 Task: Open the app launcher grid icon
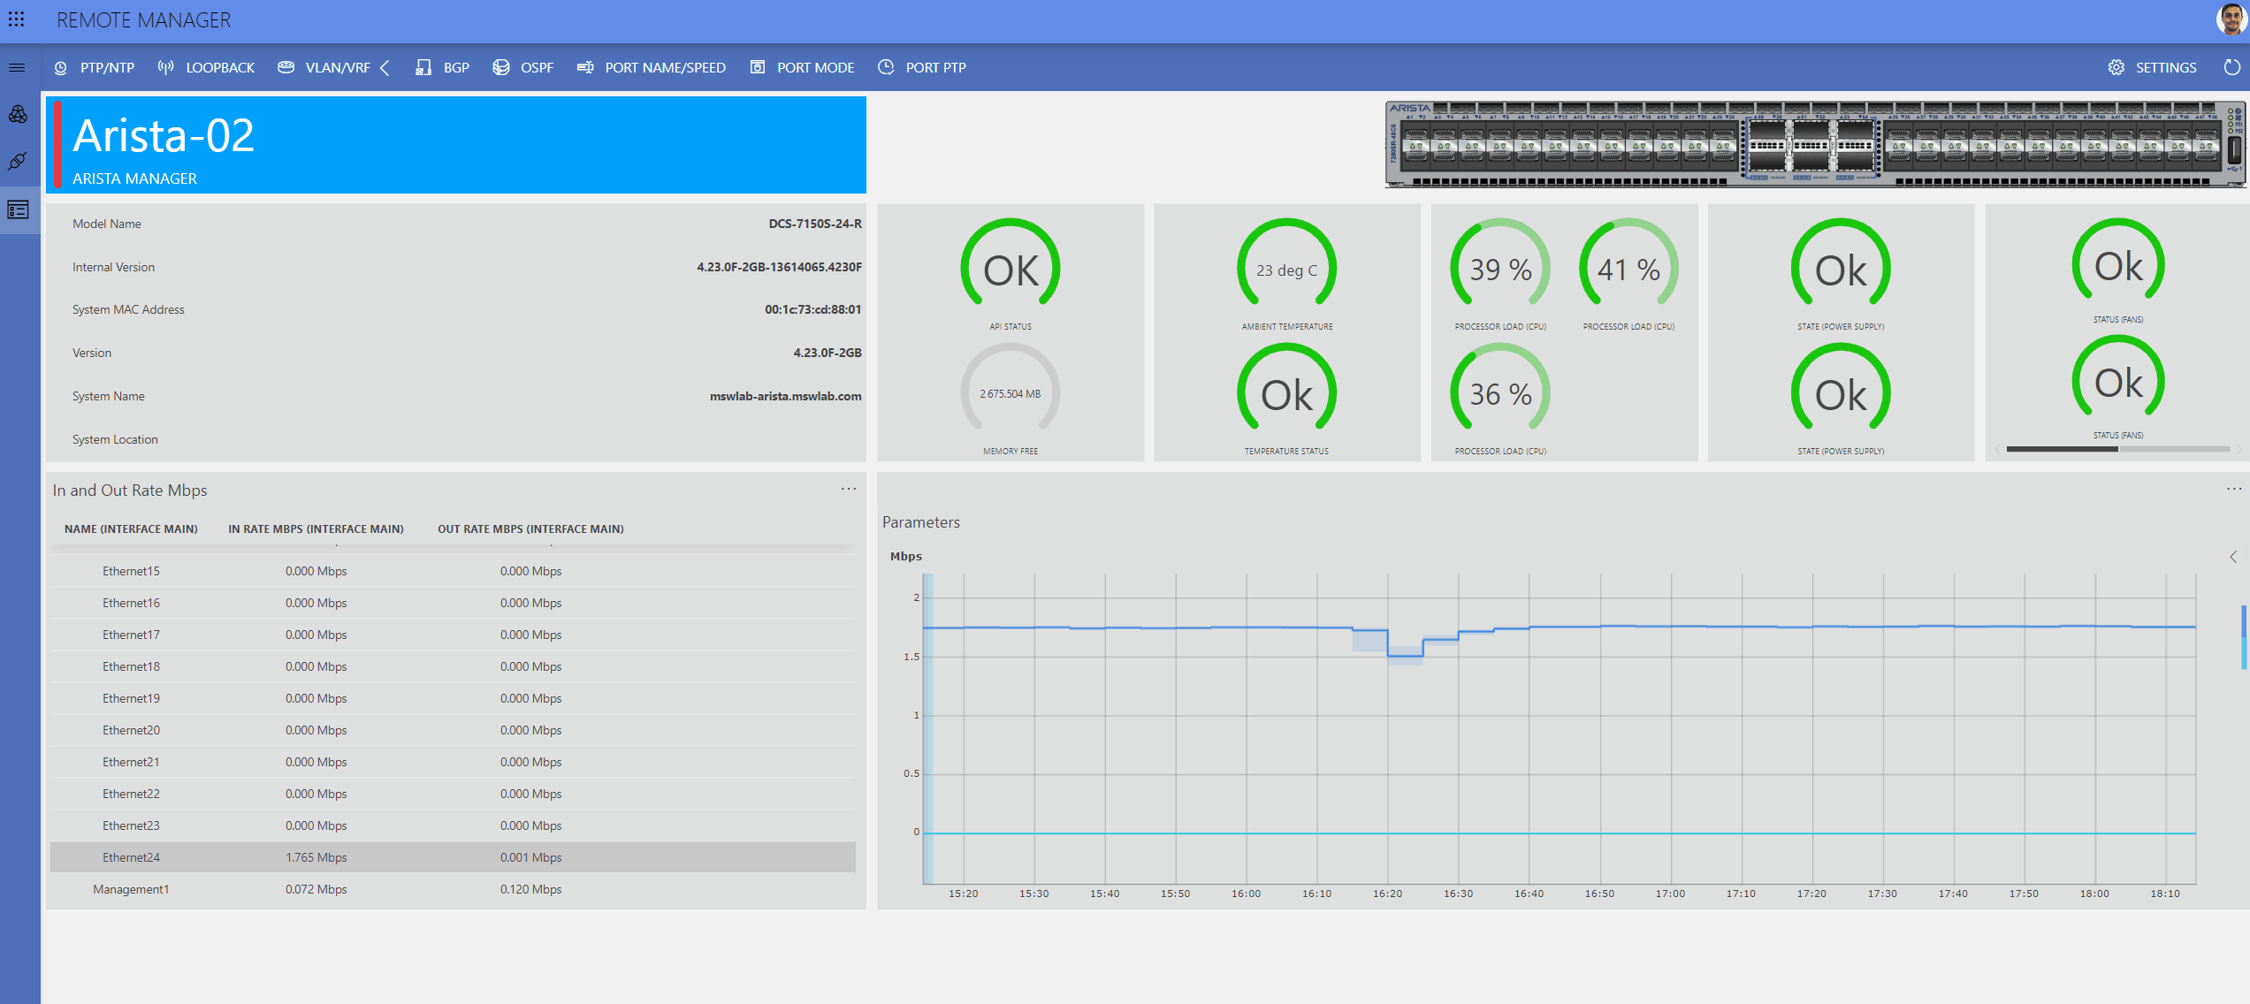[17, 19]
